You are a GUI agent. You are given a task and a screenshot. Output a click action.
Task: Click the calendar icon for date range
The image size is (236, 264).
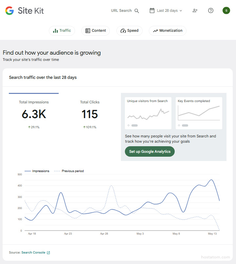pos(152,10)
